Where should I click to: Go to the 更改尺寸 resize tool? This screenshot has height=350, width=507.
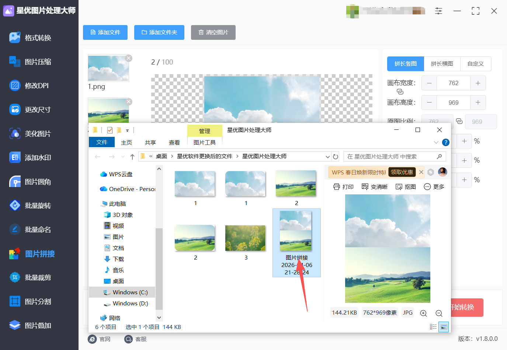click(31, 110)
